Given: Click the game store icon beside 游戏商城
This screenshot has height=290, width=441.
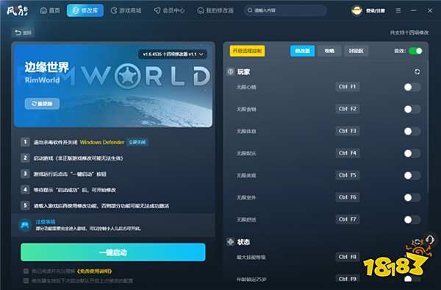Looking at the screenshot, I should pyautogui.click(x=114, y=10).
